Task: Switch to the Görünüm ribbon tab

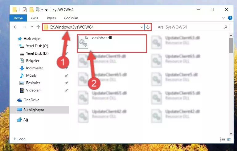Action: pyautogui.click(x=71, y=18)
